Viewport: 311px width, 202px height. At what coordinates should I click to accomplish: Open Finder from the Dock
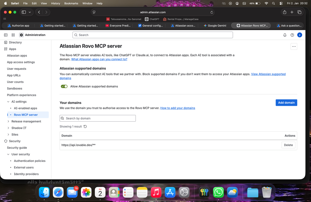coord(44,192)
